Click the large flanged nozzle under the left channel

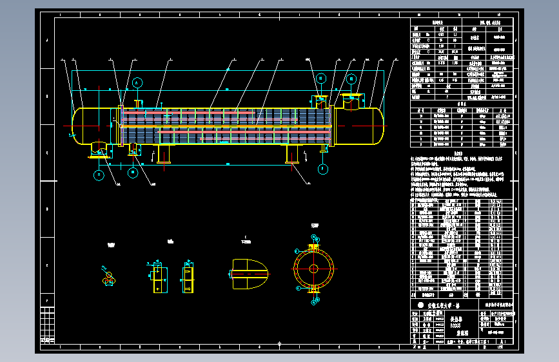click(99, 150)
